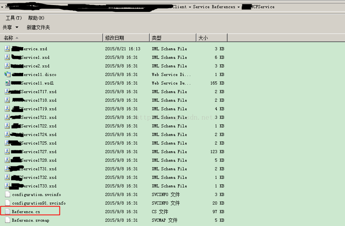
Task: Click the type text Web Service Di...
Action: point(171,74)
